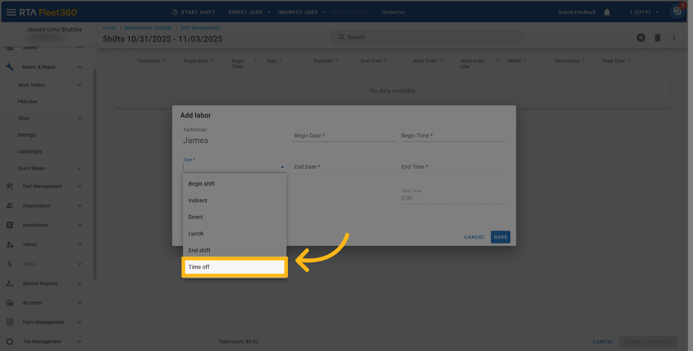The image size is (693, 351).
Task: Click the notifications bell icon
Action: (x=607, y=12)
